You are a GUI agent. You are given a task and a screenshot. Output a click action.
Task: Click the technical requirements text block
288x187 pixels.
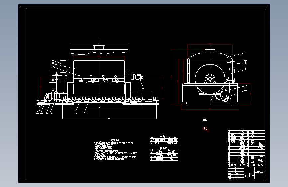[115, 150]
